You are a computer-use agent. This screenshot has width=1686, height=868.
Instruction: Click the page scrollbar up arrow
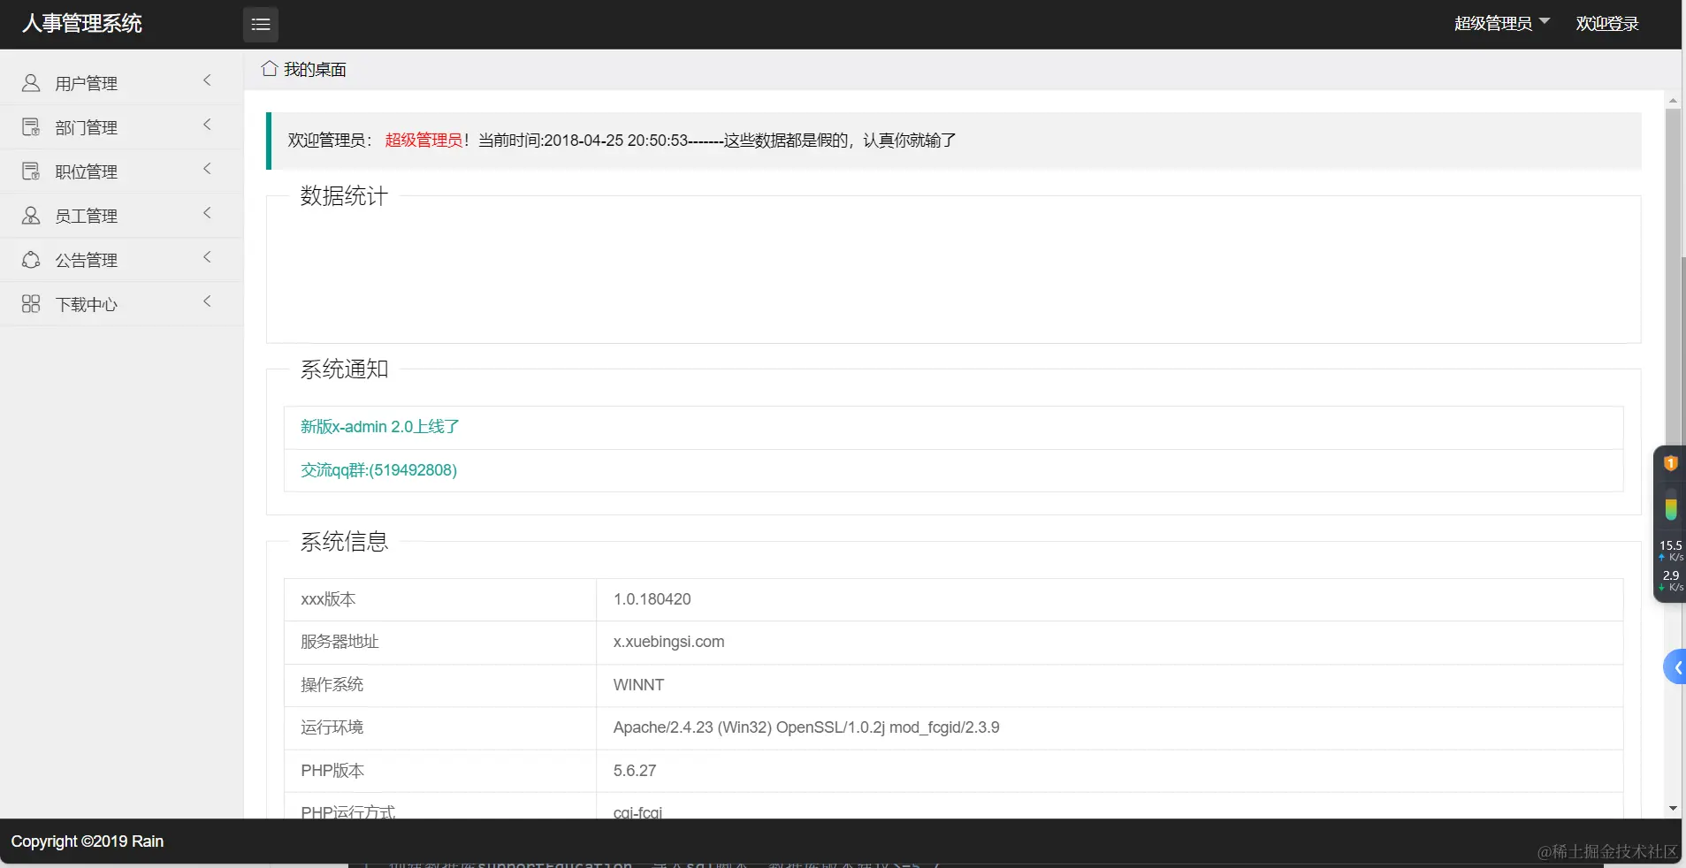(x=1673, y=101)
